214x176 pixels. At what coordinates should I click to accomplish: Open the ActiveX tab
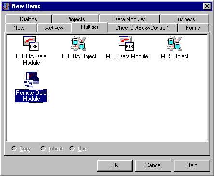pos(54,28)
